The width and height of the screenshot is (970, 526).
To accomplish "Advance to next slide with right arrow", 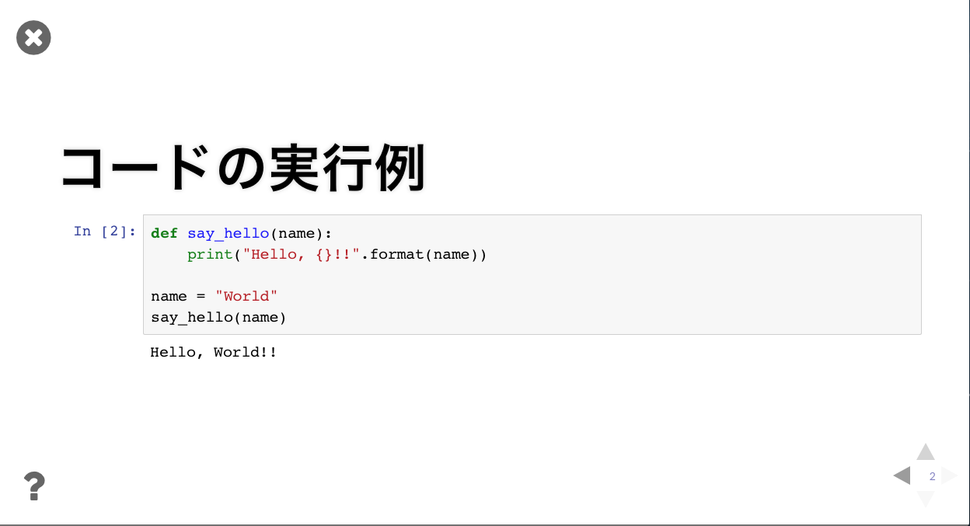I will pyautogui.click(x=949, y=475).
